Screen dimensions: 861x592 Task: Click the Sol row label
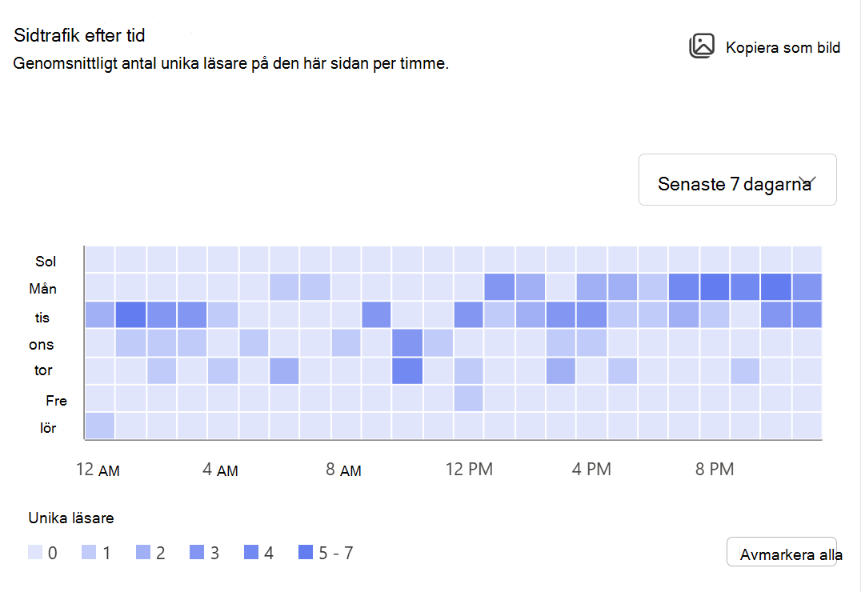click(46, 262)
